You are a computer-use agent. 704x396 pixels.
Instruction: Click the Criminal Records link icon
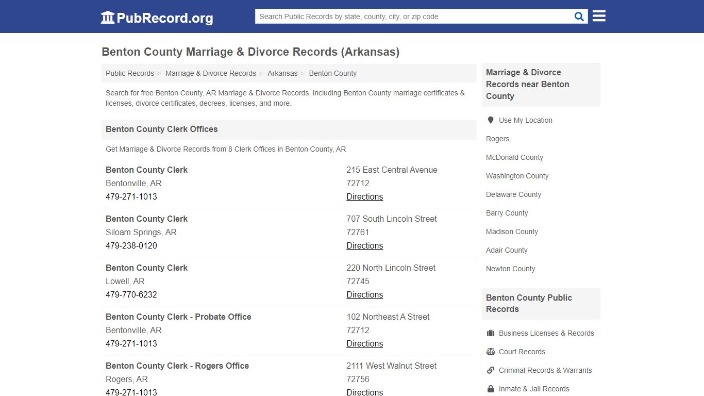[491, 370]
